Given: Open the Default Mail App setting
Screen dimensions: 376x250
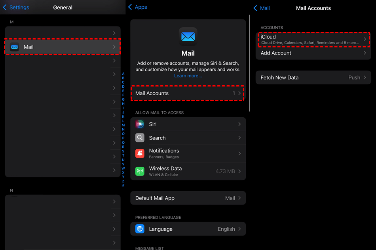Looking at the screenshot, I should click(188, 198).
